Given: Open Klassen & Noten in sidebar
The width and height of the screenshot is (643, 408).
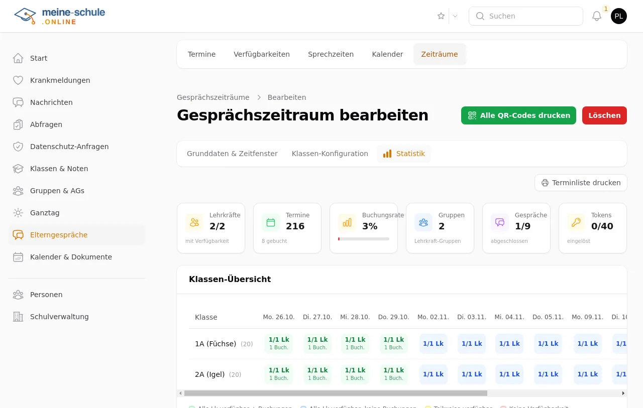Looking at the screenshot, I should (x=76, y=169).
